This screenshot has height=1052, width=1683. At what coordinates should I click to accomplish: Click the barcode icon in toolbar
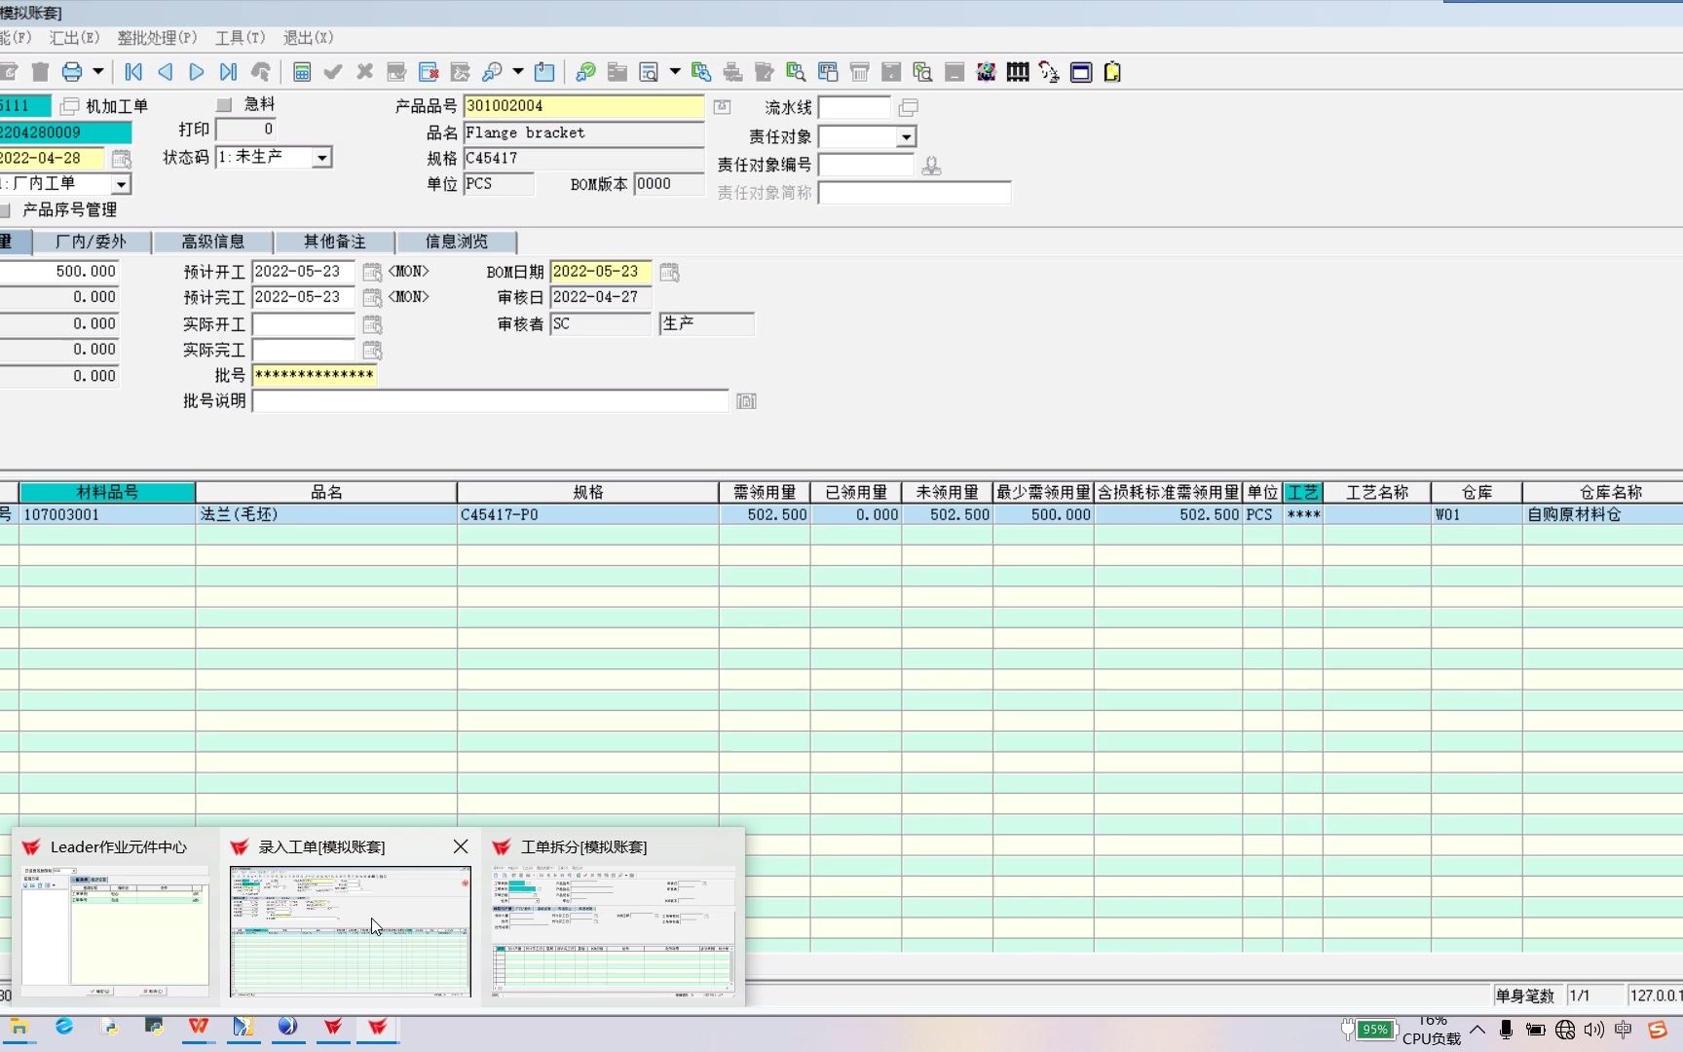pyautogui.click(x=1018, y=72)
